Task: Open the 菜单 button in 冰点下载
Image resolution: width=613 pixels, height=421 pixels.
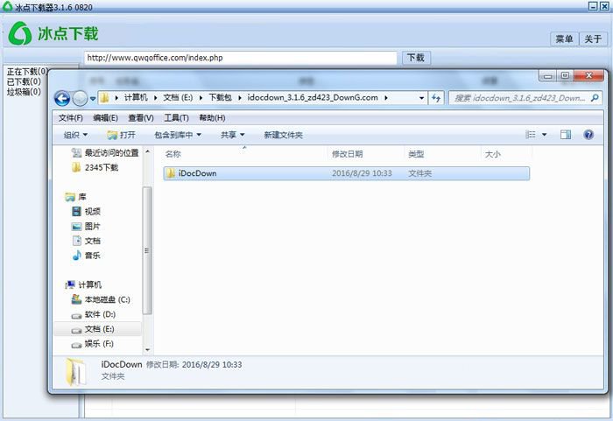Action: [564, 39]
